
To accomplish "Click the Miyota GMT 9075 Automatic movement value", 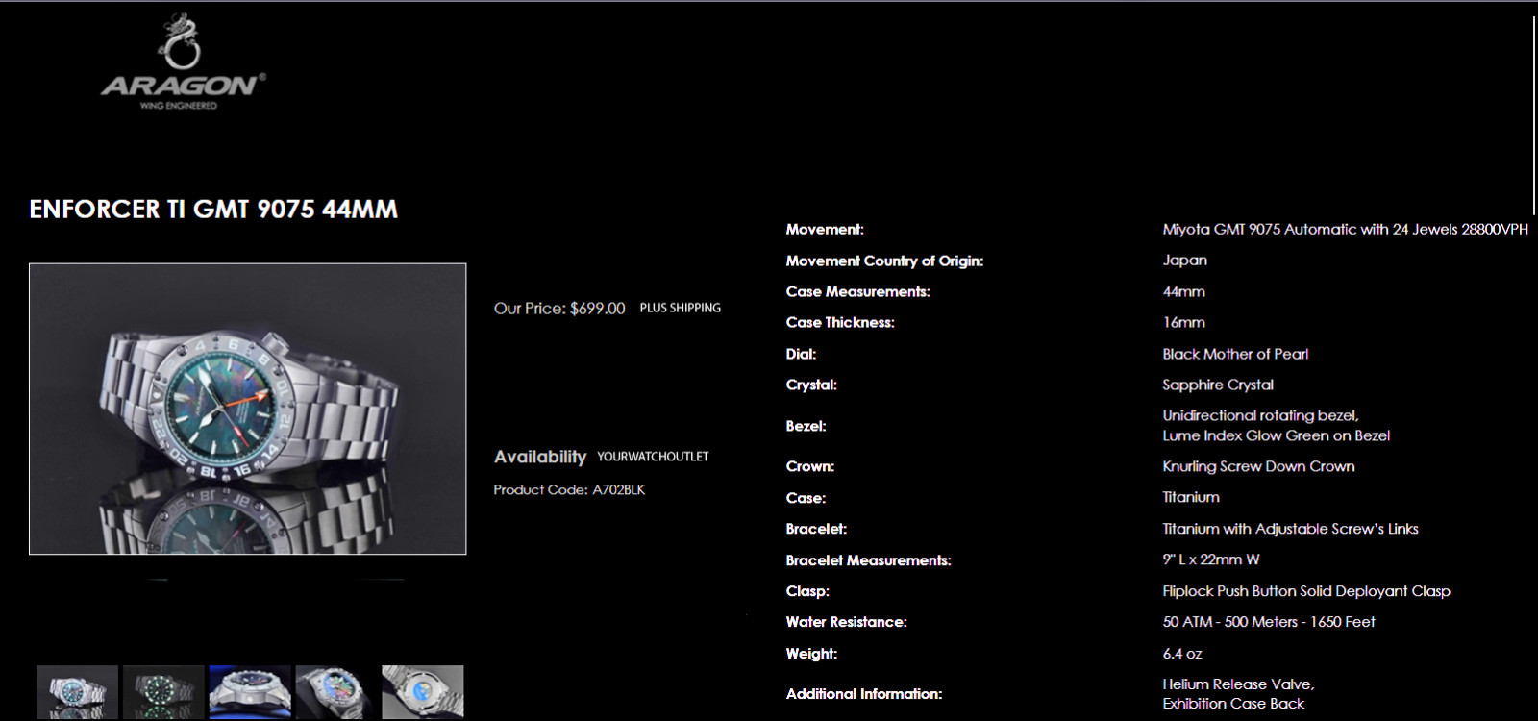I will pyautogui.click(x=1345, y=230).
